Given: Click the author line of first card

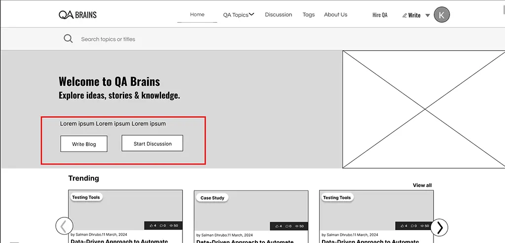Looking at the screenshot, I should [99, 234].
